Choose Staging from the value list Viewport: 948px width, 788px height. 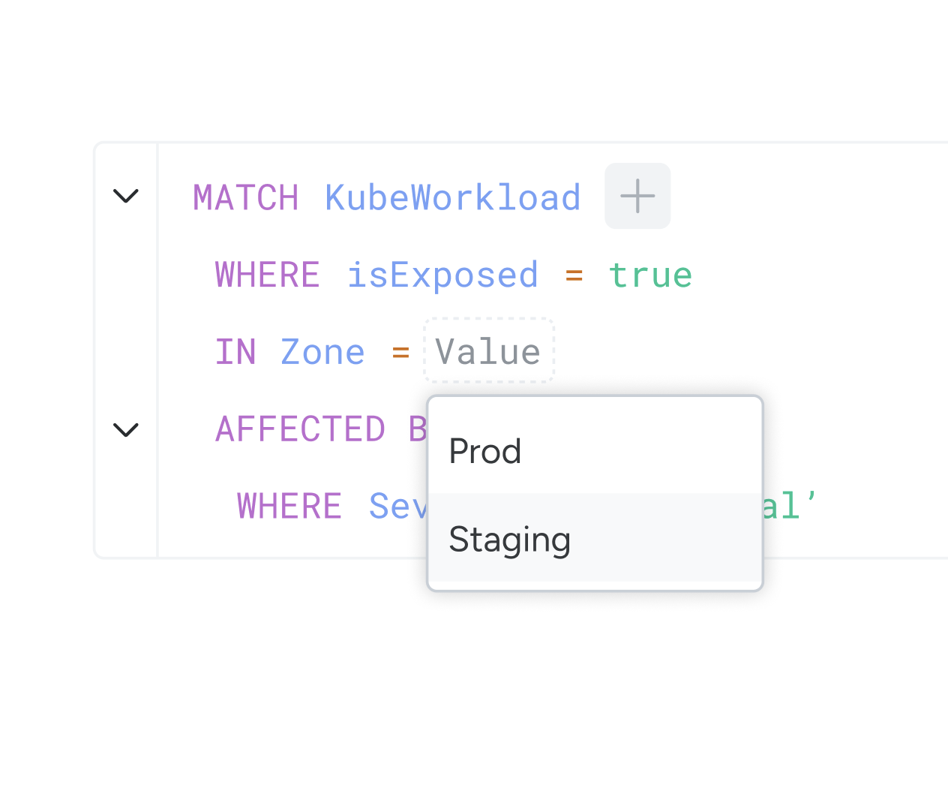pos(595,538)
